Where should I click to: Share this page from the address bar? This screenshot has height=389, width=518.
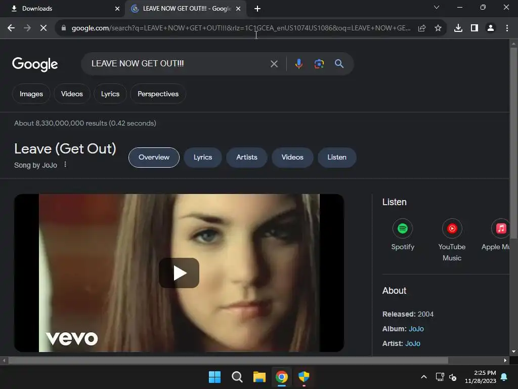(x=422, y=28)
